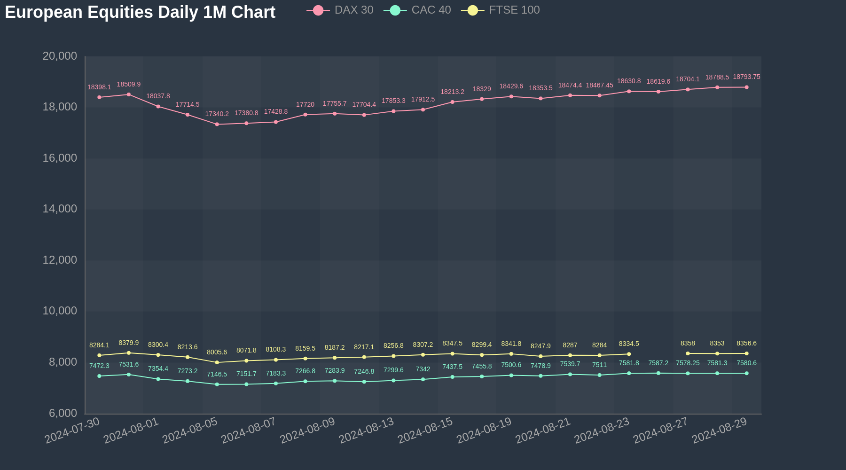Select DAX low point labeled 17340.2
Screen dimensions: 846x470
(217, 124)
